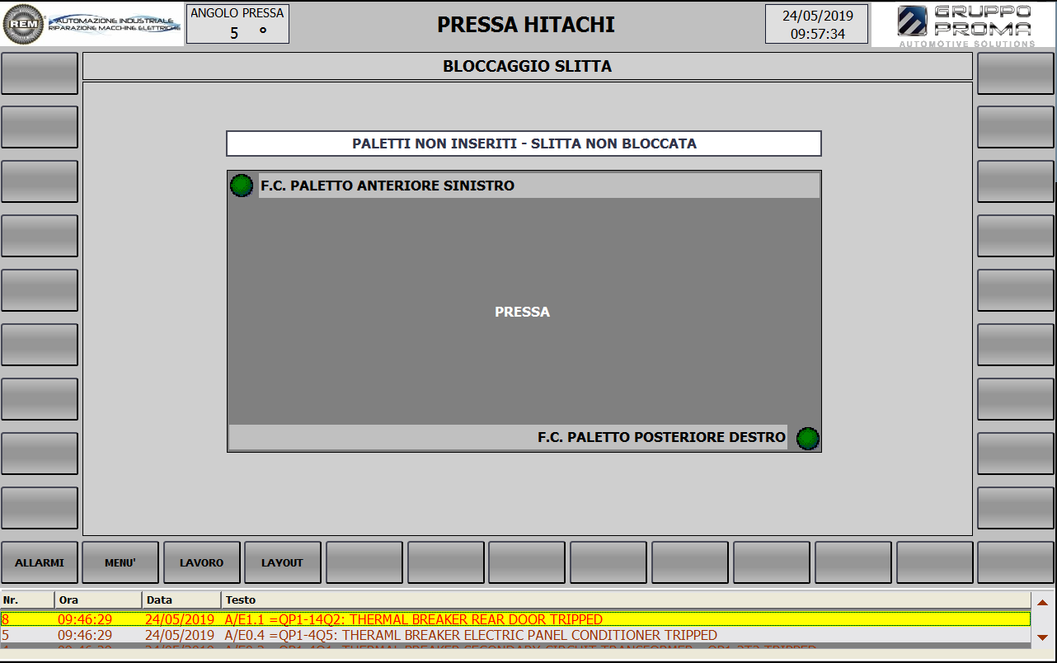Click the Nr. column header
The width and height of the screenshot is (1057, 663).
(28, 600)
